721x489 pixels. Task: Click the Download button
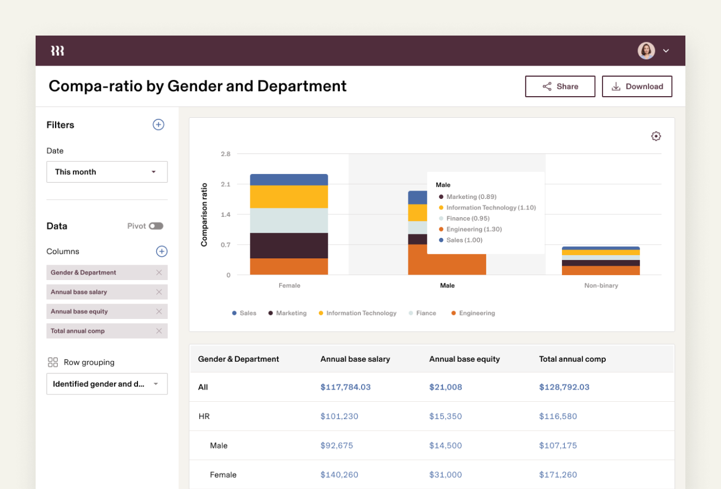tap(637, 86)
